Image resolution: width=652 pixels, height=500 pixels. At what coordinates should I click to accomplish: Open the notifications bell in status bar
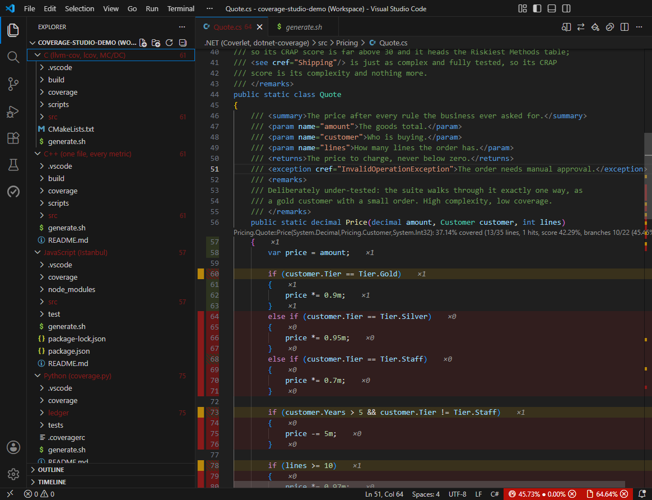(642, 494)
